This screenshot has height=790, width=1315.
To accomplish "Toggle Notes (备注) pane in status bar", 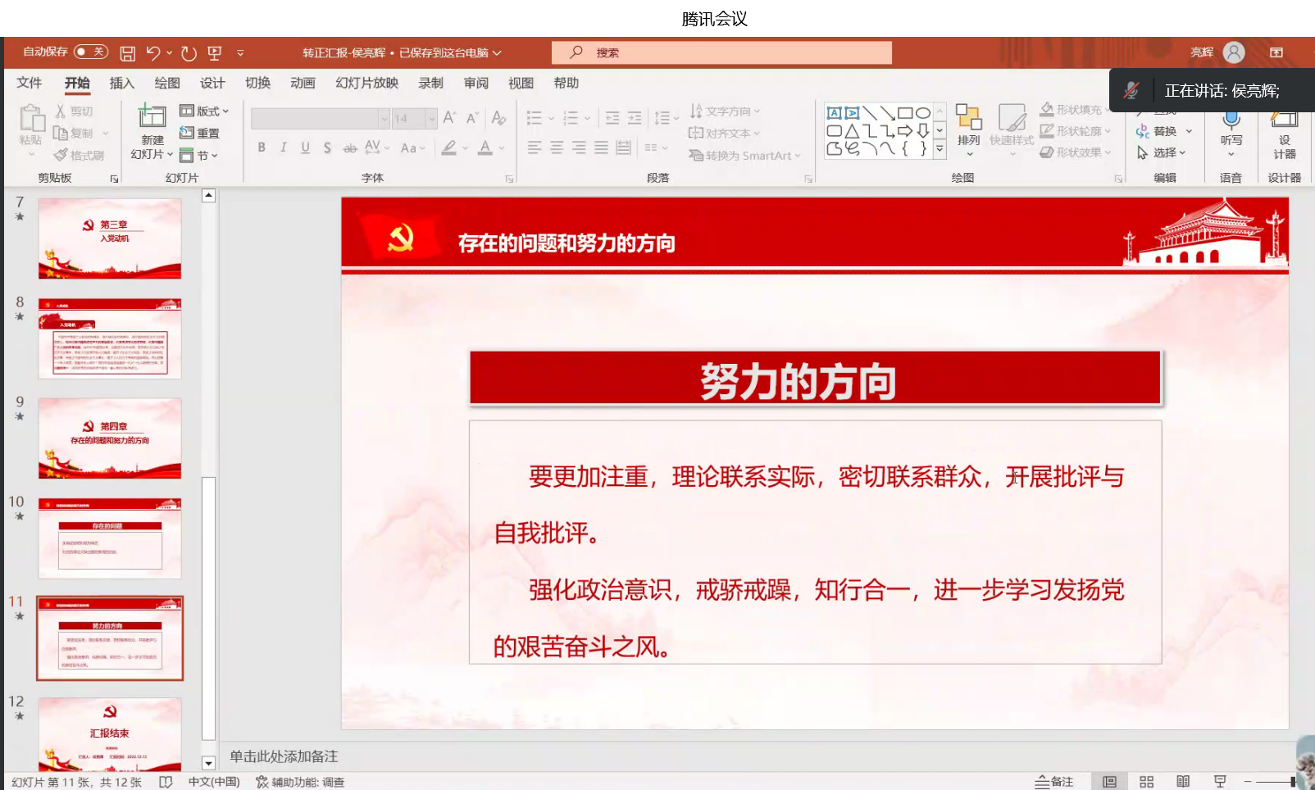I will click(1054, 782).
